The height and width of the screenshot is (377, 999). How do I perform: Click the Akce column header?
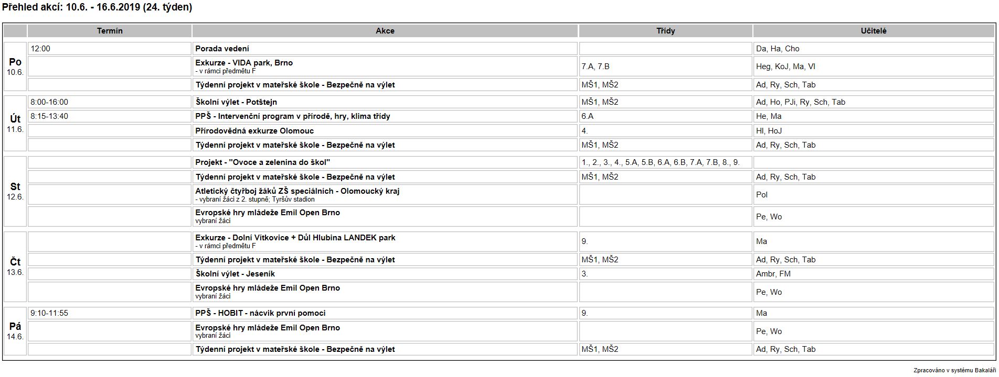click(x=385, y=31)
